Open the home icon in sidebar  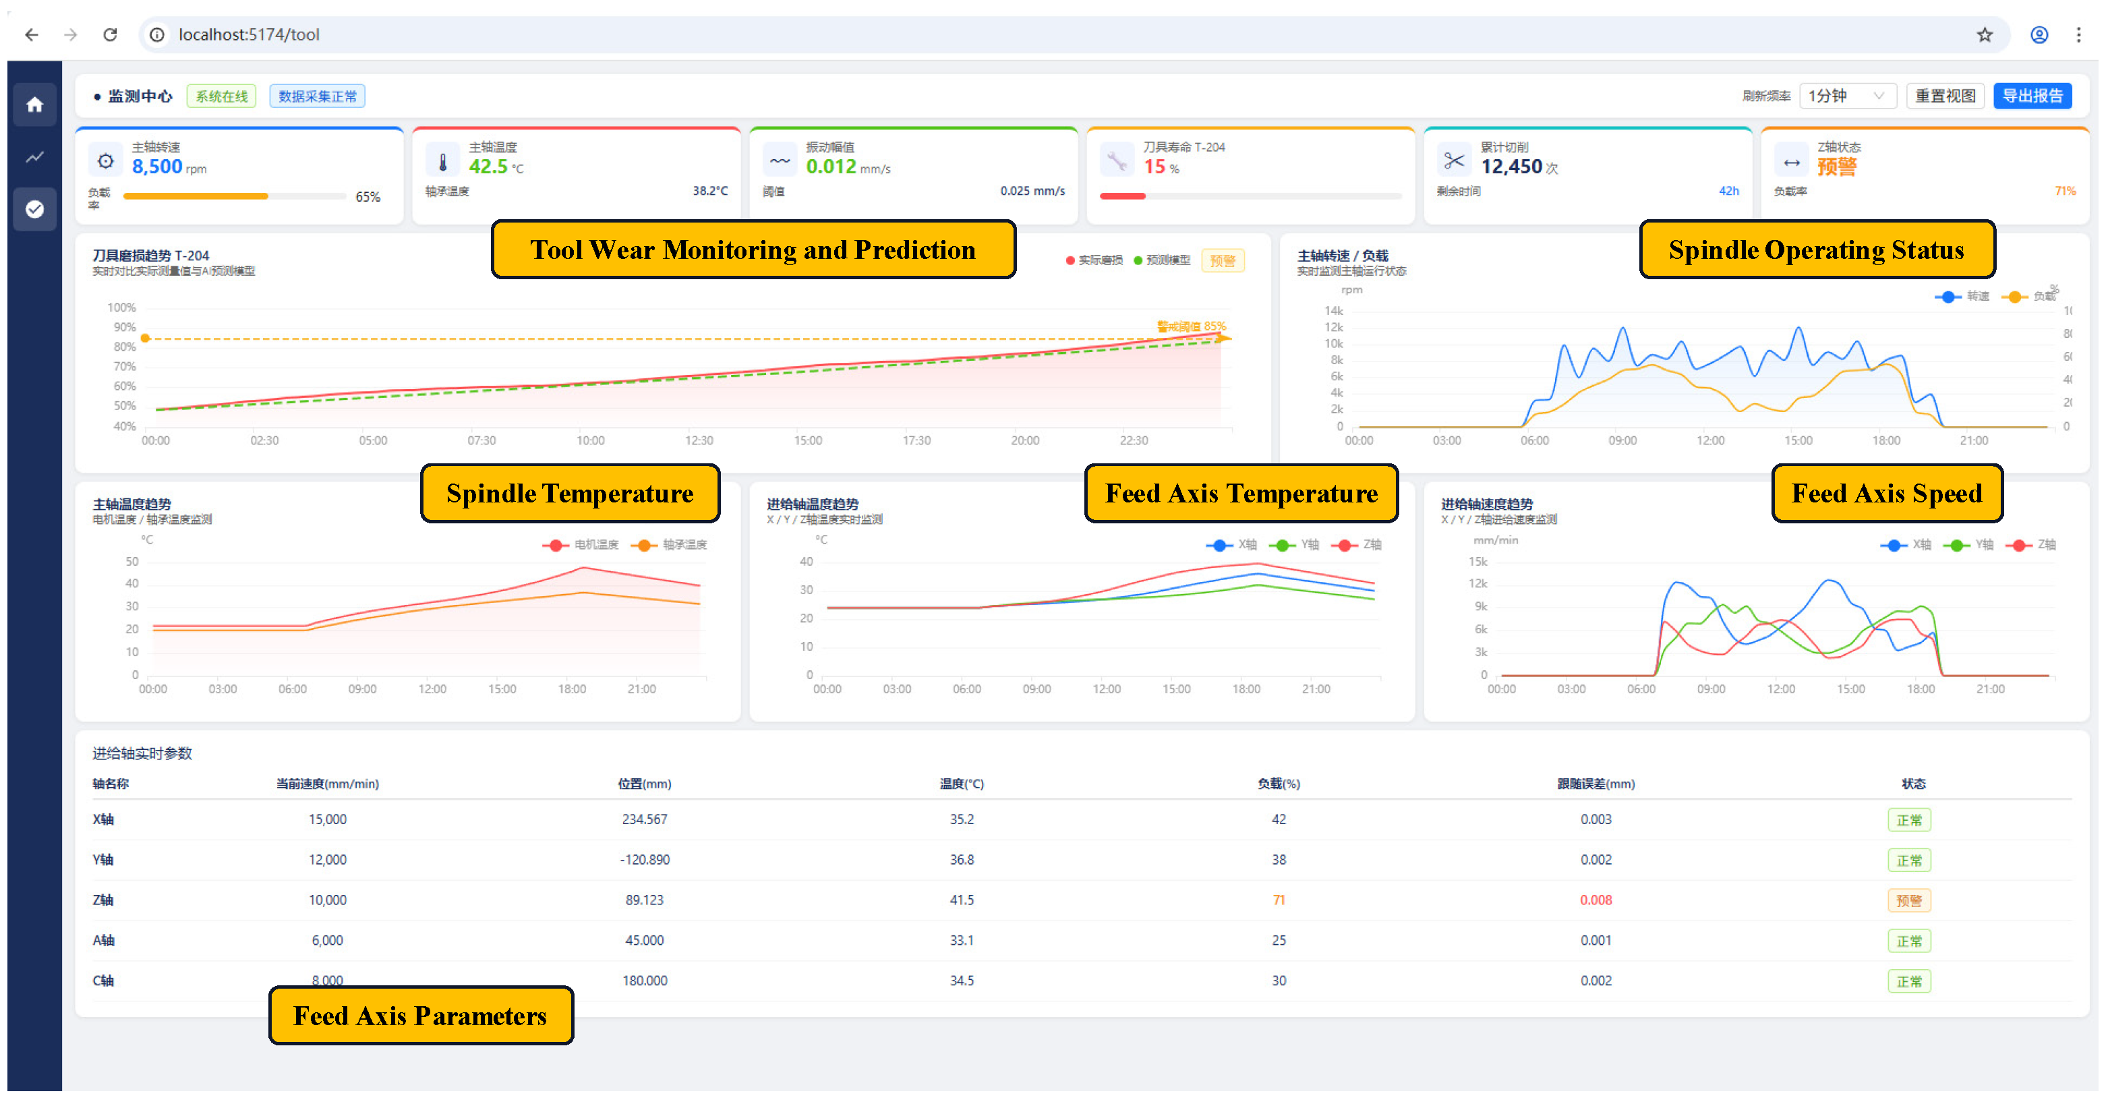[34, 105]
